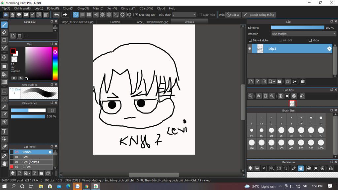Open the Bộ lọc(R) filter menu
Image resolution: width=338 pixels, height=190 pixels.
pyautogui.click(x=53, y=8)
